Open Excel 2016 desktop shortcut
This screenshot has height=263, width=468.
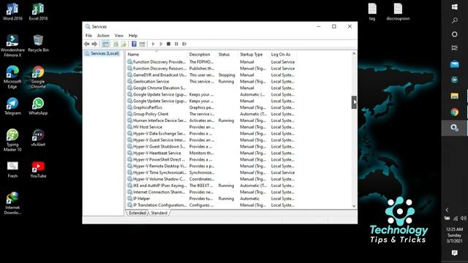coord(38,12)
